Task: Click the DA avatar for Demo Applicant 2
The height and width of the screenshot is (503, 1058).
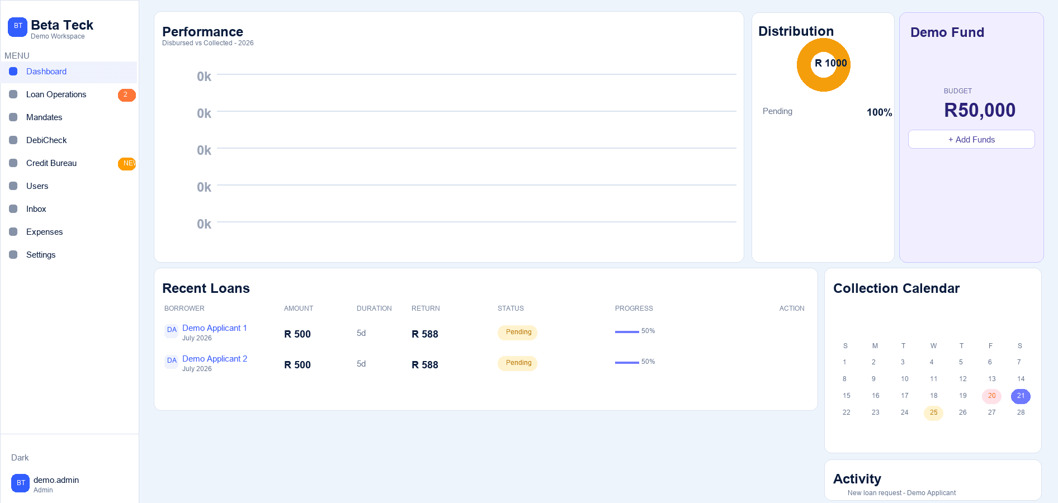Action: pyautogui.click(x=172, y=360)
